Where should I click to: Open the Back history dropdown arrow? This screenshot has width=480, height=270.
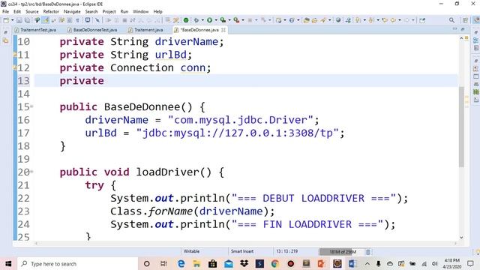click(x=400, y=20)
